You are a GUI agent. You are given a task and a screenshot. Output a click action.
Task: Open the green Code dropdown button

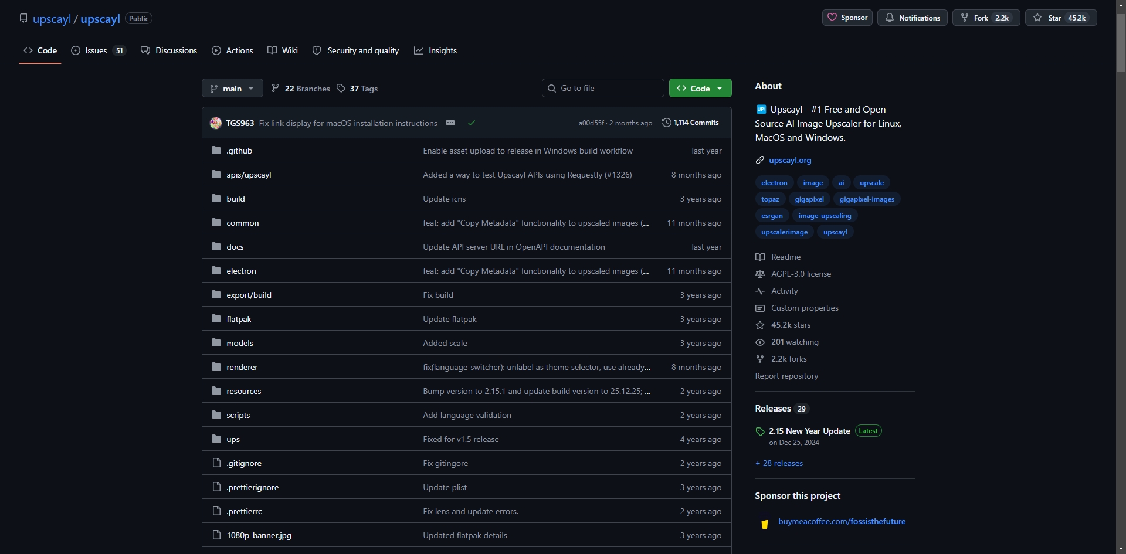tap(700, 89)
